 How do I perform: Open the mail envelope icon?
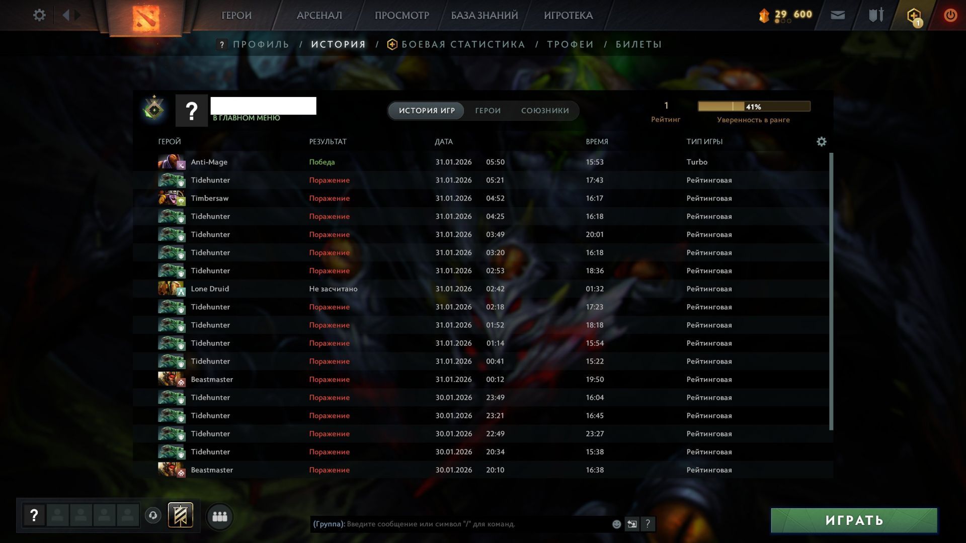pyautogui.click(x=838, y=15)
